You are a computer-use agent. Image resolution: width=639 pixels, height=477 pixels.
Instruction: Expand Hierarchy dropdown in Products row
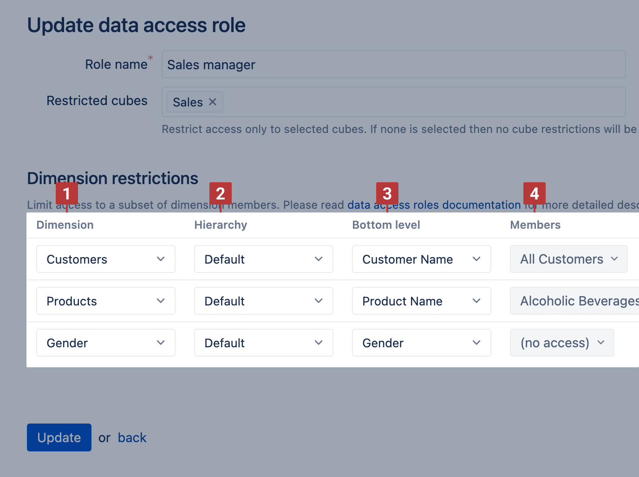point(263,301)
